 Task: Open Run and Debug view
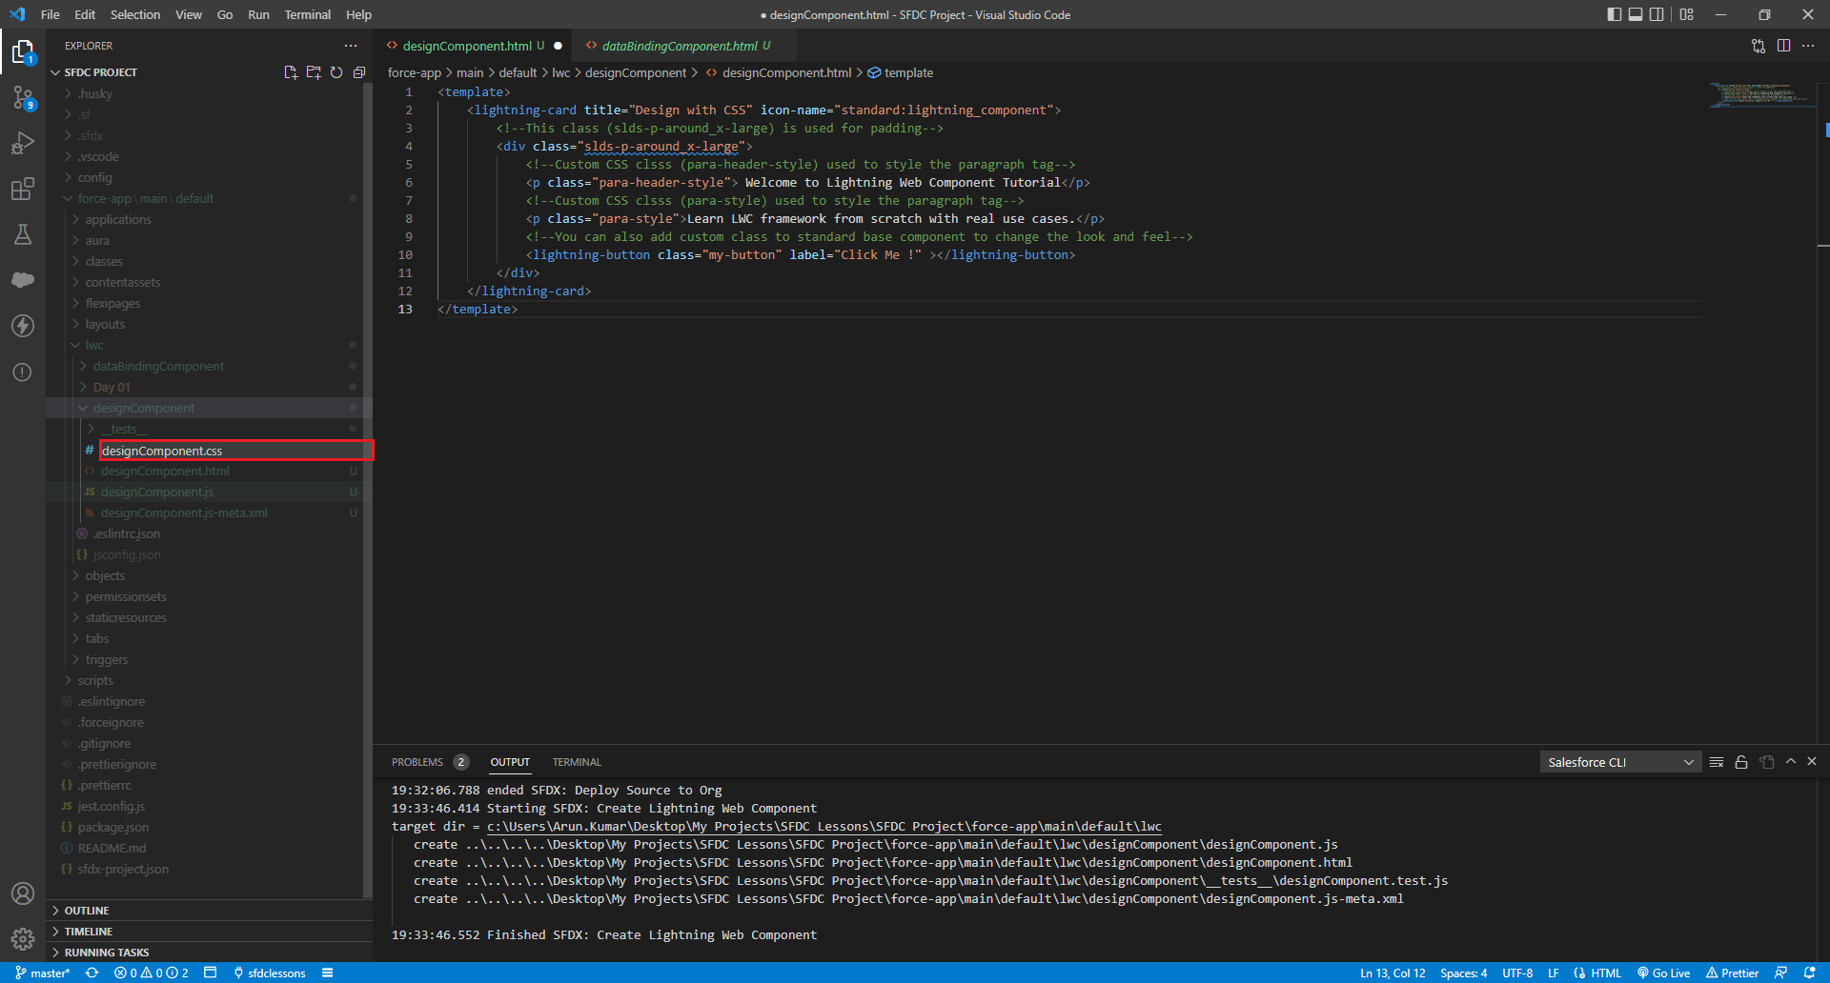(23, 143)
